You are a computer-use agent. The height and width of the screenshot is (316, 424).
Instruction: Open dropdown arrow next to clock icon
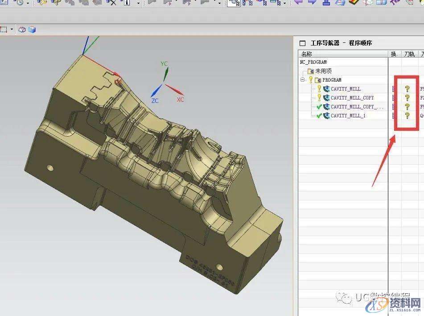tap(28, 3)
